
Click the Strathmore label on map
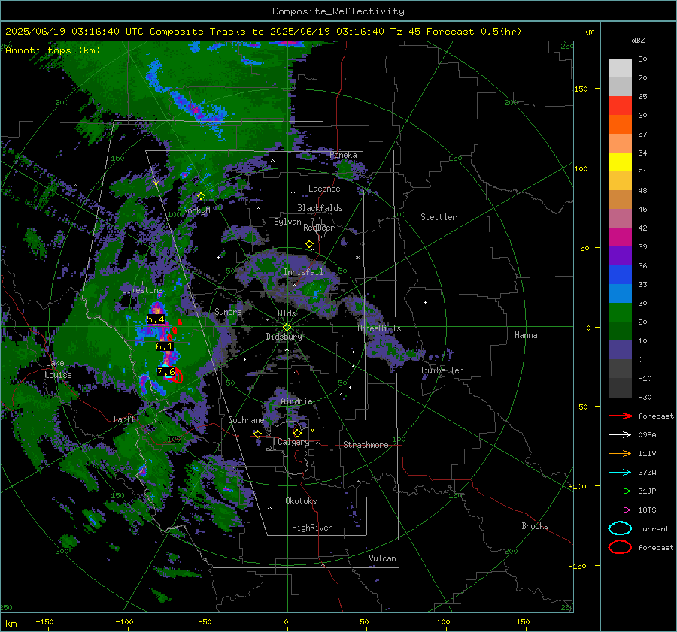(366, 445)
